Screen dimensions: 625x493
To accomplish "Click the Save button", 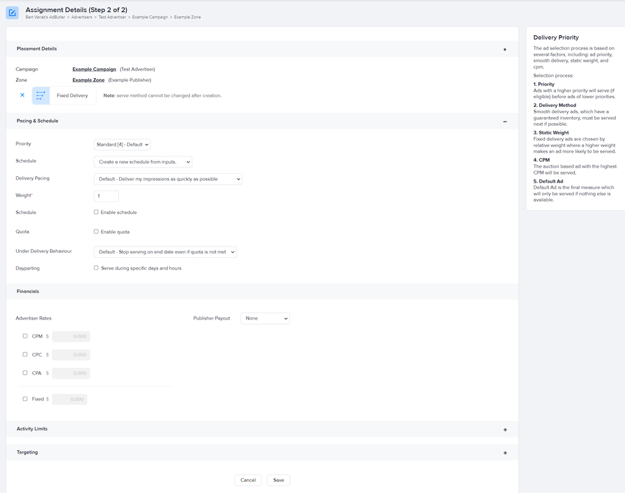I will 279,480.
